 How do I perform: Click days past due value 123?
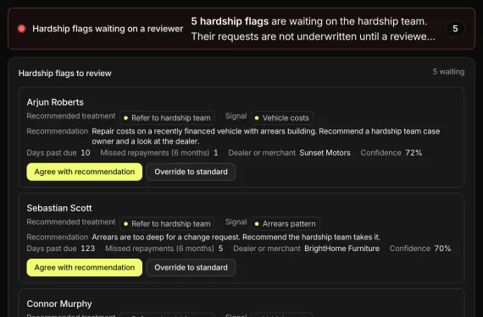[88, 249]
